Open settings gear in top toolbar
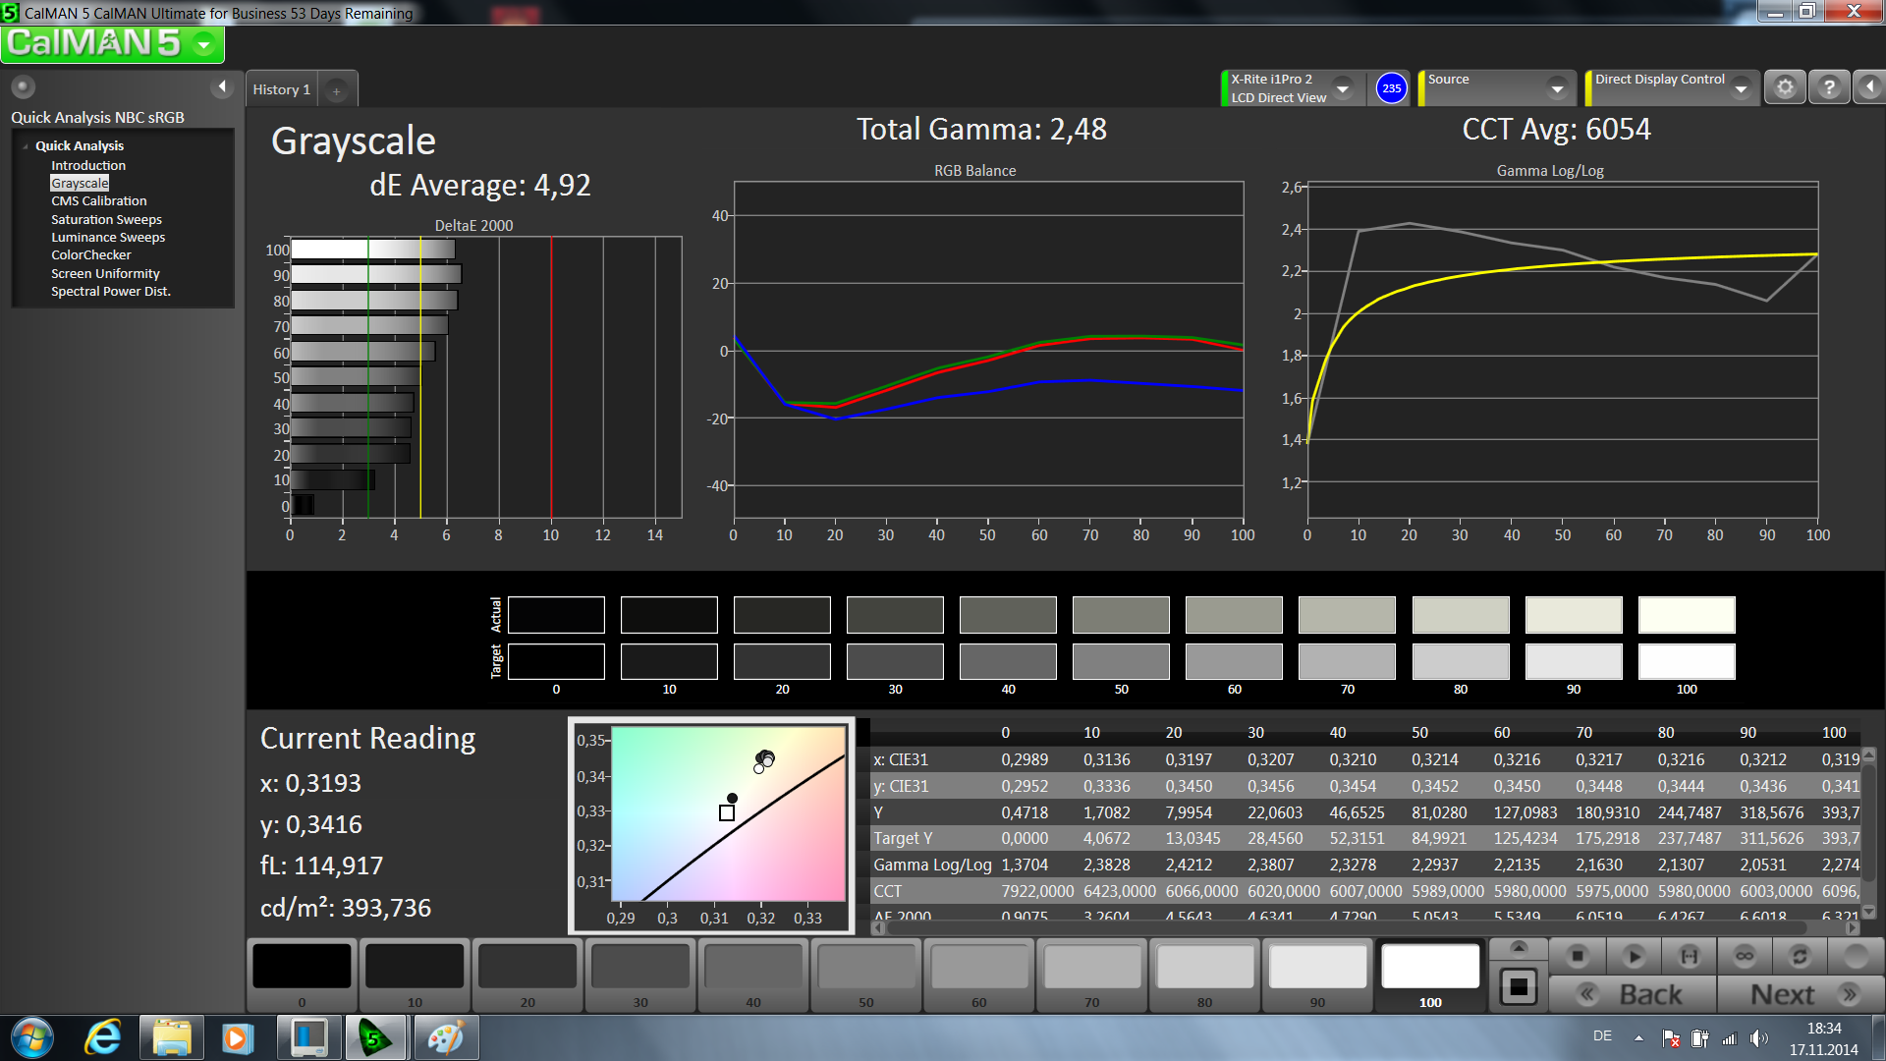This screenshot has width=1886, height=1061. click(1785, 88)
